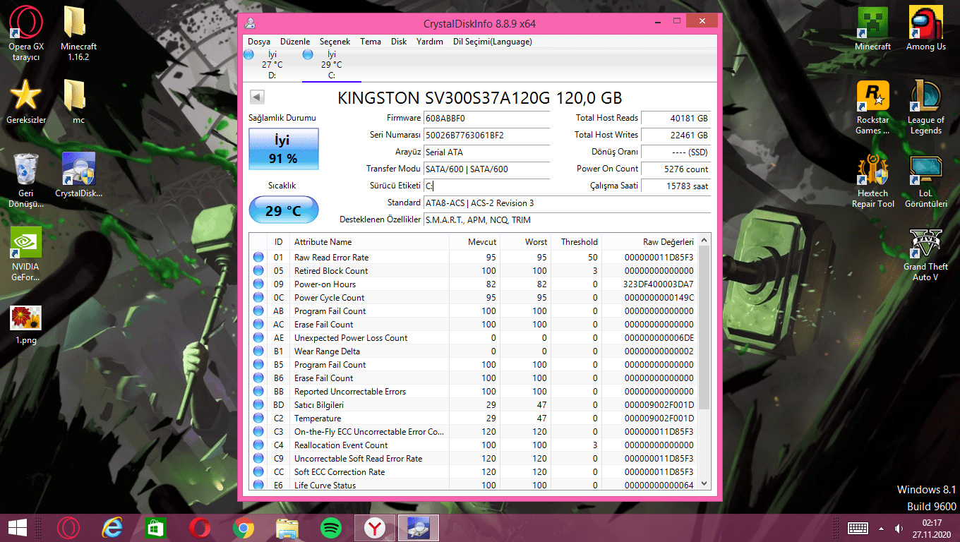
Task: Open the Recycle Bin (Geri Dönüşüm) icon
Action: click(26, 180)
